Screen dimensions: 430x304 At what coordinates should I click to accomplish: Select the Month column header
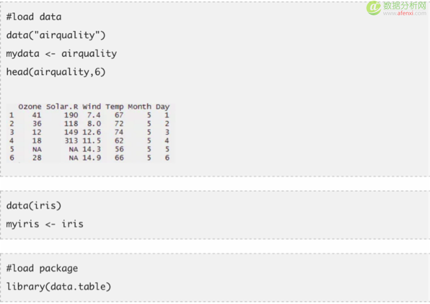139,107
